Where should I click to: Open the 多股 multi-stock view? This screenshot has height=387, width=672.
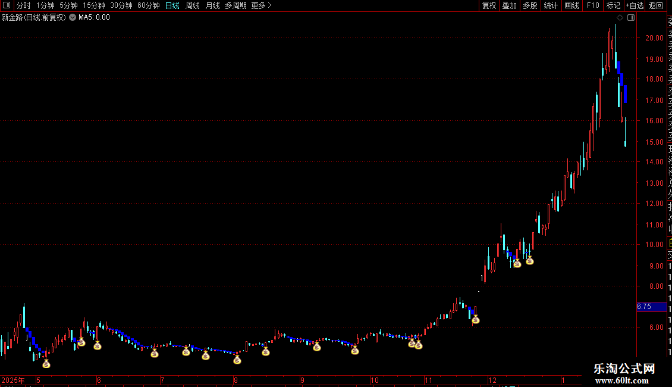pos(530,5)
